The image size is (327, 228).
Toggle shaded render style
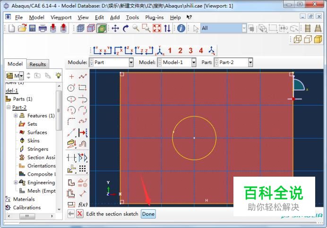coord(318,39)
